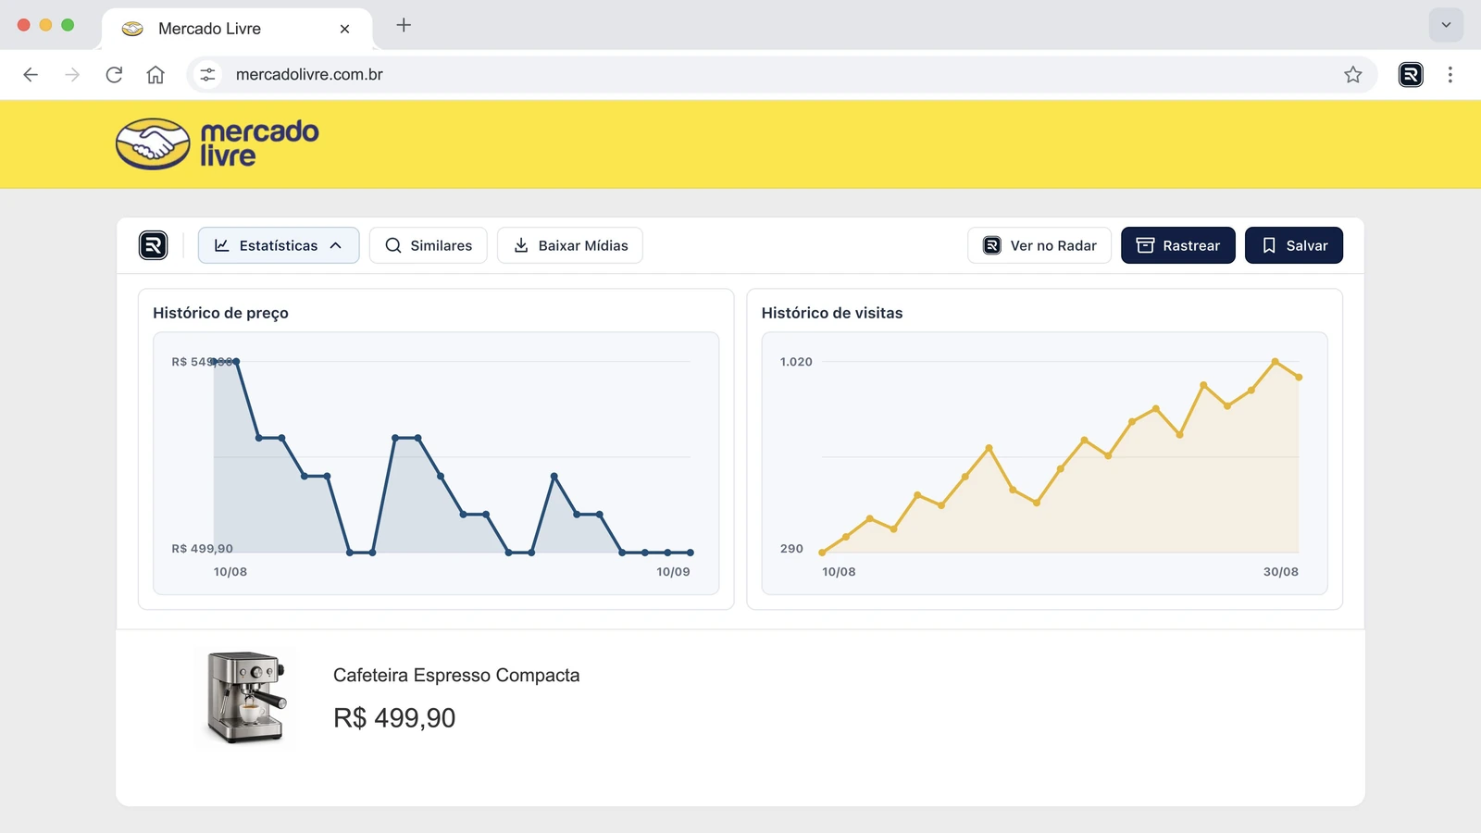Viewport: 1481px width, 833px height.
Task: Open a new browser tab
Action: click(404, 26)
